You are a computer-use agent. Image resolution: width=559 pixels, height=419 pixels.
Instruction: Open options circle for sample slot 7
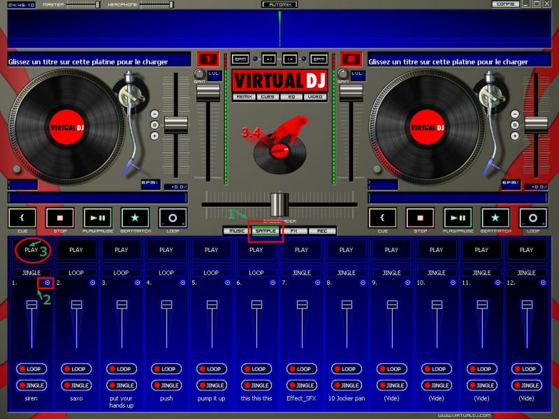pos(318,283)
